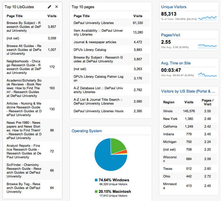Click the Top 10 pages widget heading

click(85, 7)
